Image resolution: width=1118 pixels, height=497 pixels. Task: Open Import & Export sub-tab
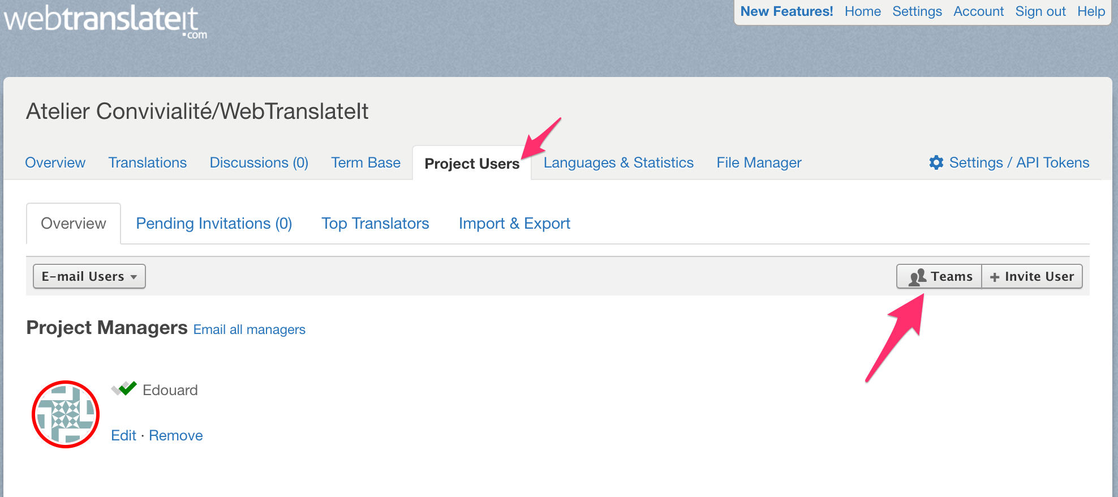point(514,224)
